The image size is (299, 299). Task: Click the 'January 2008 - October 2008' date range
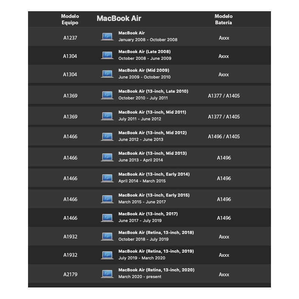tap(148, 40)
